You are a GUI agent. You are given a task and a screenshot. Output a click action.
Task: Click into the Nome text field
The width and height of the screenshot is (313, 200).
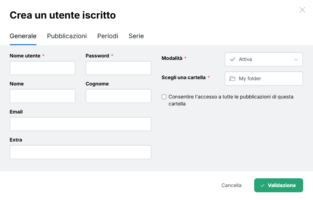[x=42, y=96]
